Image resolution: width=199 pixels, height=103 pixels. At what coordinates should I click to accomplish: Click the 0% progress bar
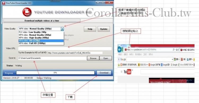pos(55,73)
